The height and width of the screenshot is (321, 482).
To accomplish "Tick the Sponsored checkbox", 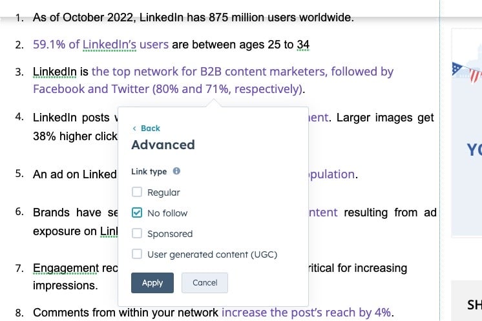I will [x=137, y=233].
